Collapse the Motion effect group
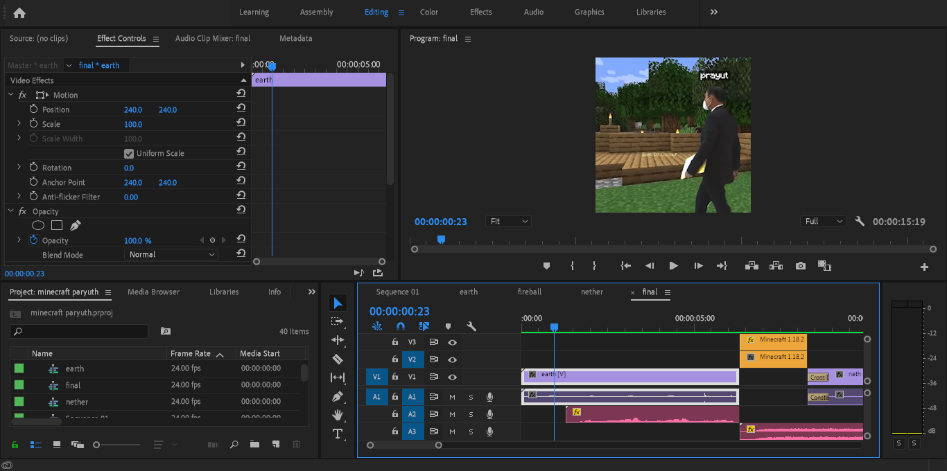Screen dimensions: 947x471 click(10, 95)
